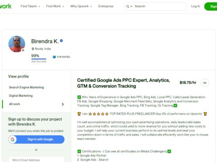217x162 pixels.
Task: Click Sign In with Google button
Action: [x=37, y=139]
